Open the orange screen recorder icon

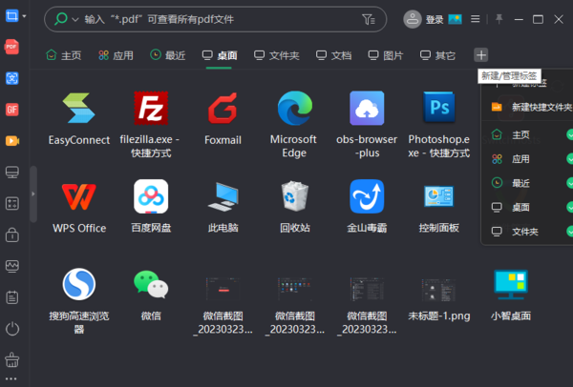tap(12, 141)
